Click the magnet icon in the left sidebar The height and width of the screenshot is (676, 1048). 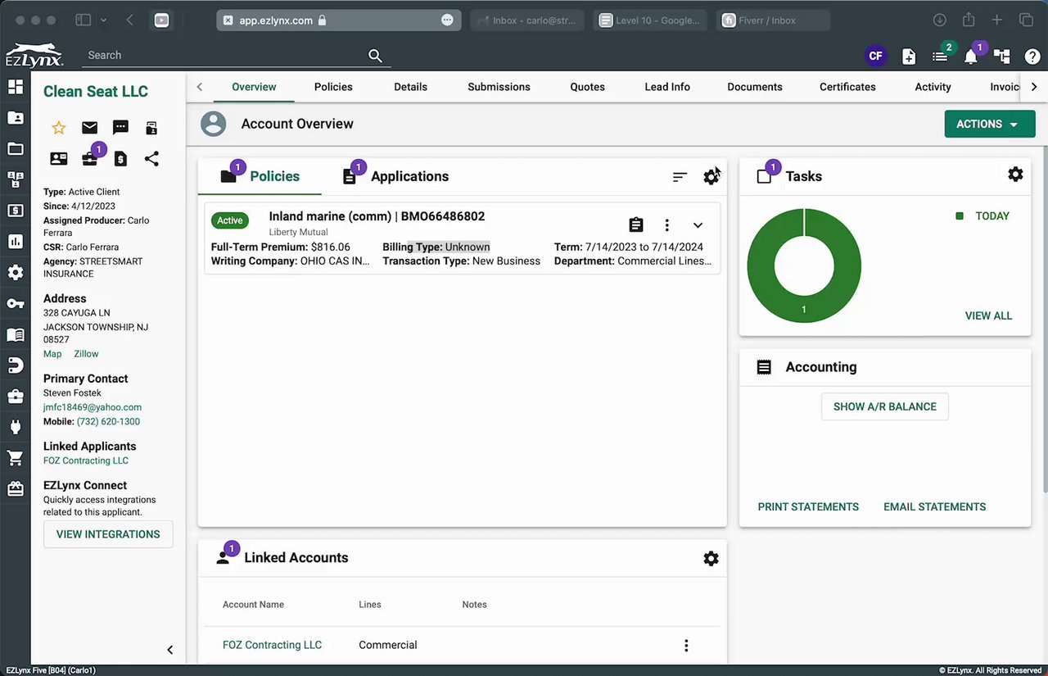point(16,365)
